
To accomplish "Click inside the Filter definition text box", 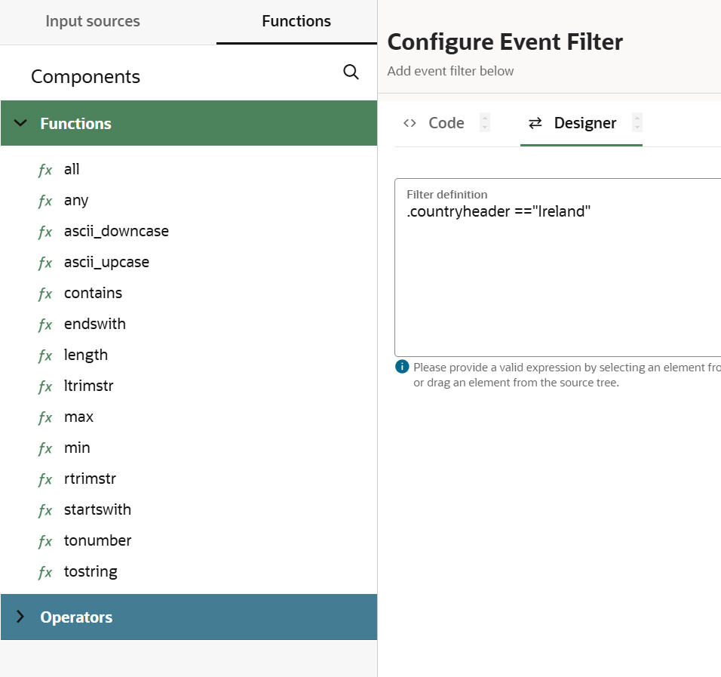I will click(558, 287).
